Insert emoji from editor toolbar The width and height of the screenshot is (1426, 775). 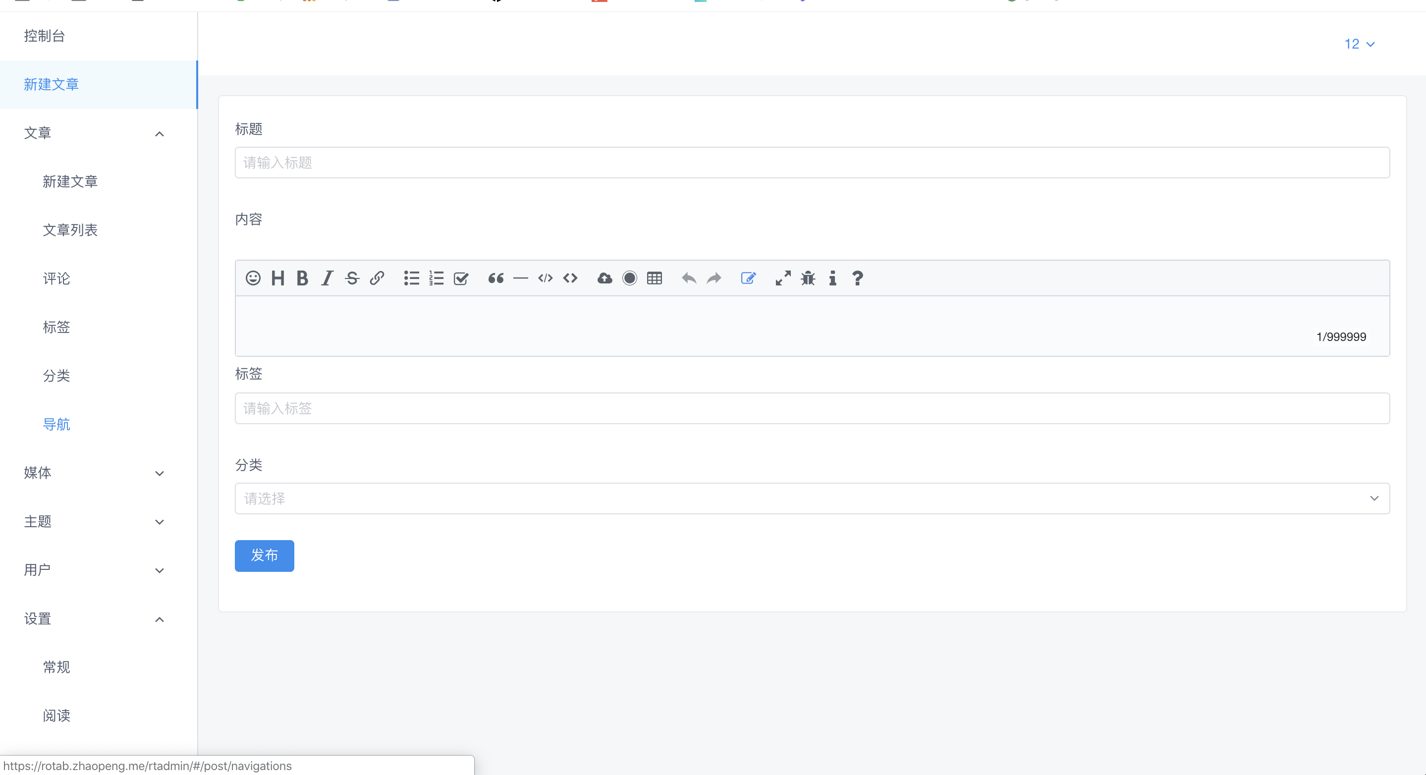[253, 278]
